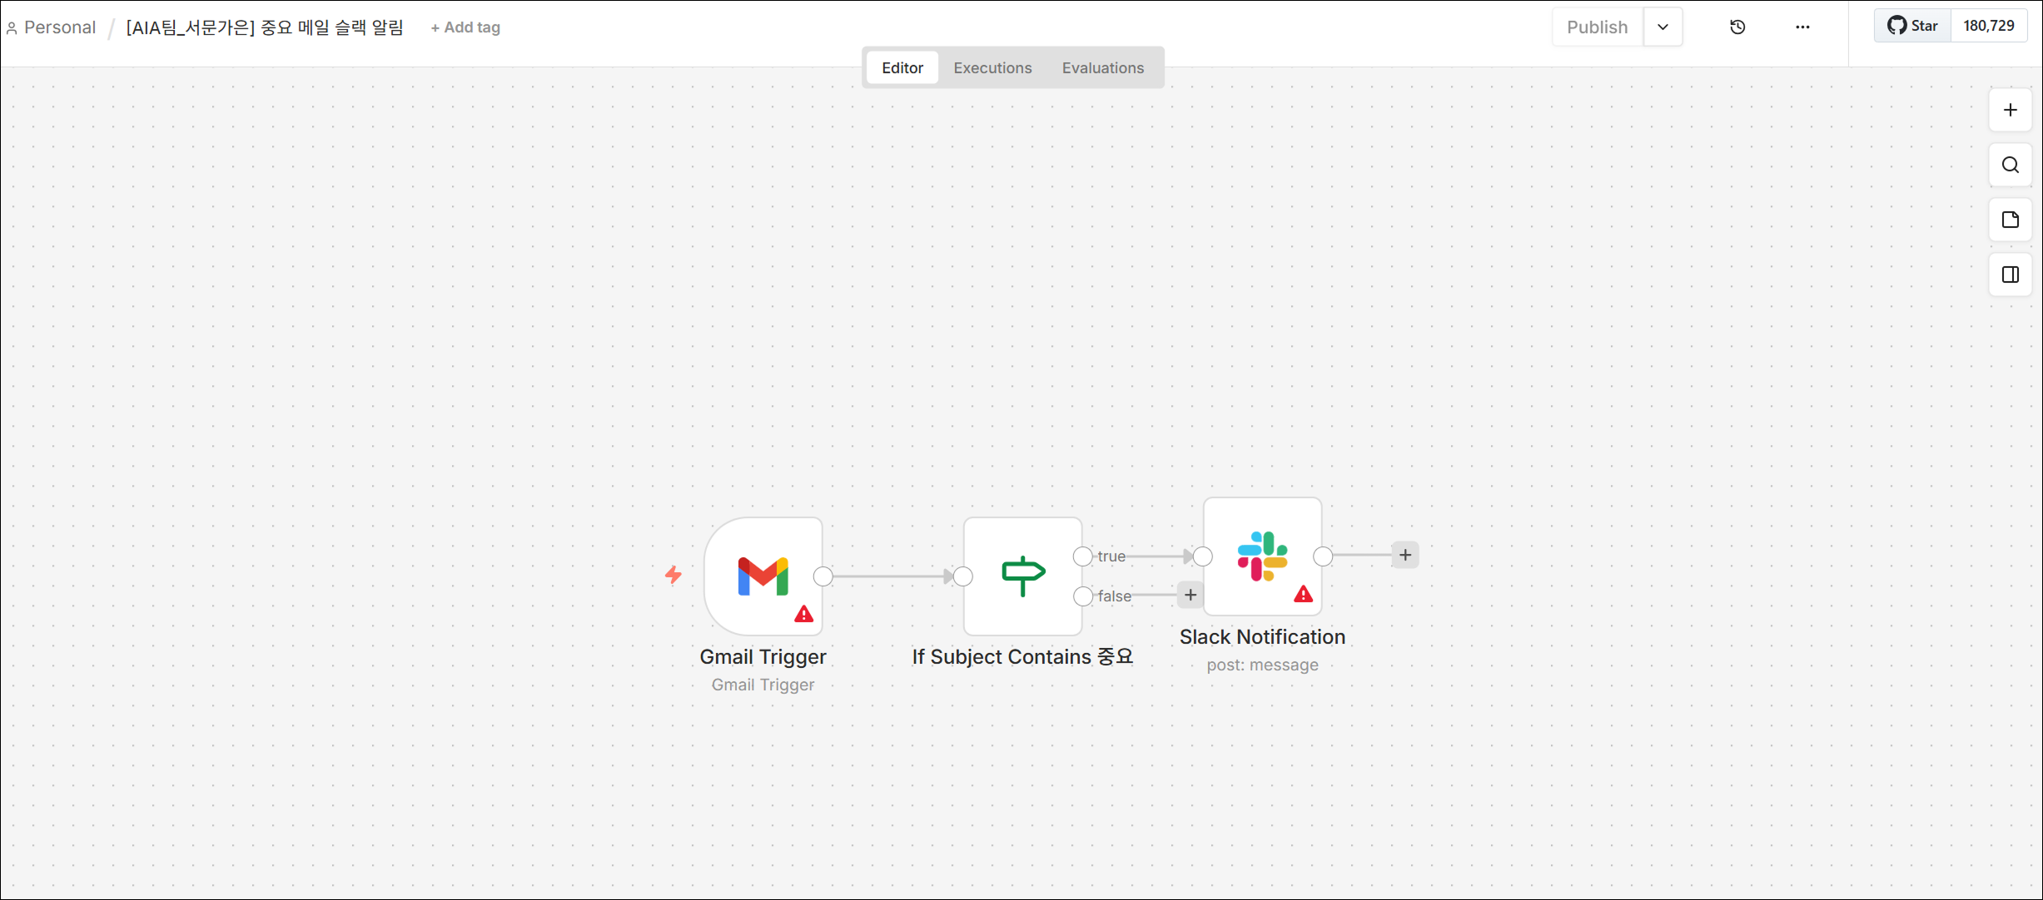
Task: Click the Gmail Trigger warning triangle
Action: click(x=803, y=615)
